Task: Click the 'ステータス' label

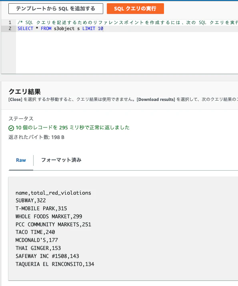Action: tap(21, 119)
